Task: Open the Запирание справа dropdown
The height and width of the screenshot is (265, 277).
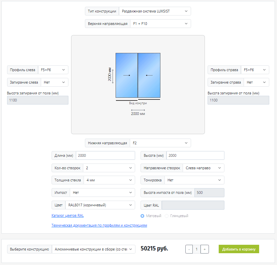Action: [x=256, y=82]
